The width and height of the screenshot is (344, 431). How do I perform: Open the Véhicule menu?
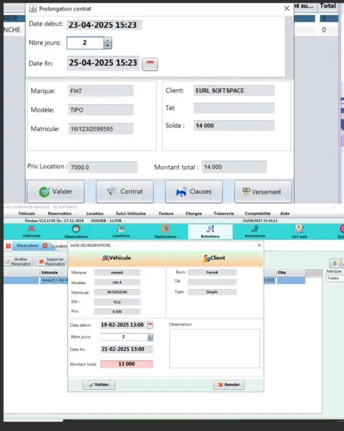coord(27,214)
